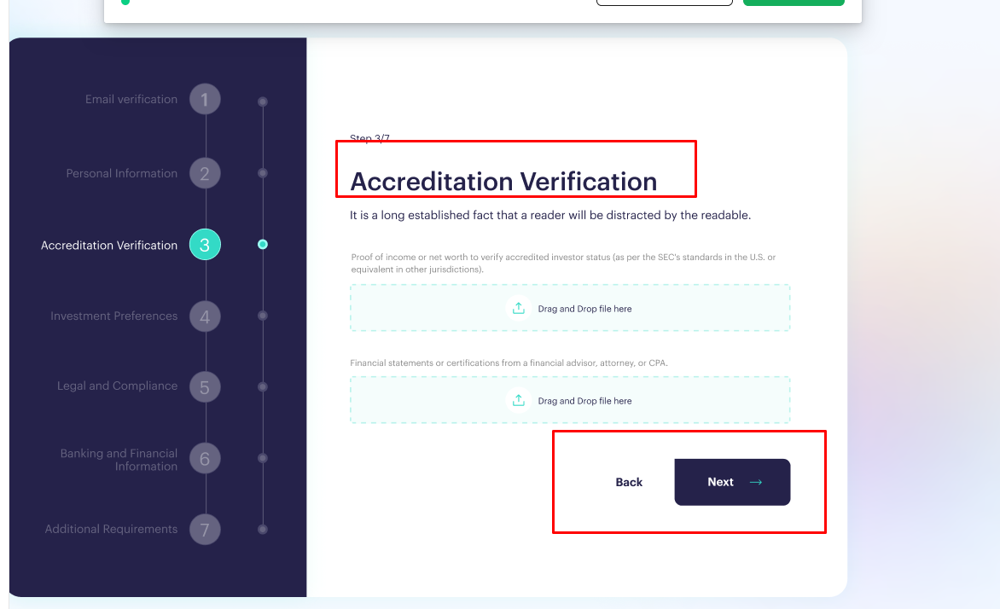
Task: Click active teal progress dot beside step 3
Action: pyautogui.click(x=263, y=244)
